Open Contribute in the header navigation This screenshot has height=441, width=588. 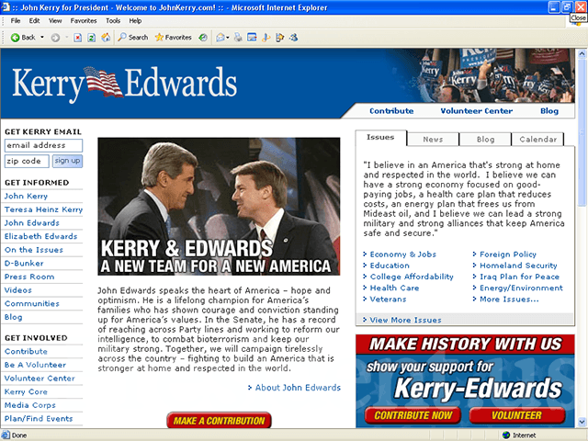pyautogui.click(x=391, y=111)
